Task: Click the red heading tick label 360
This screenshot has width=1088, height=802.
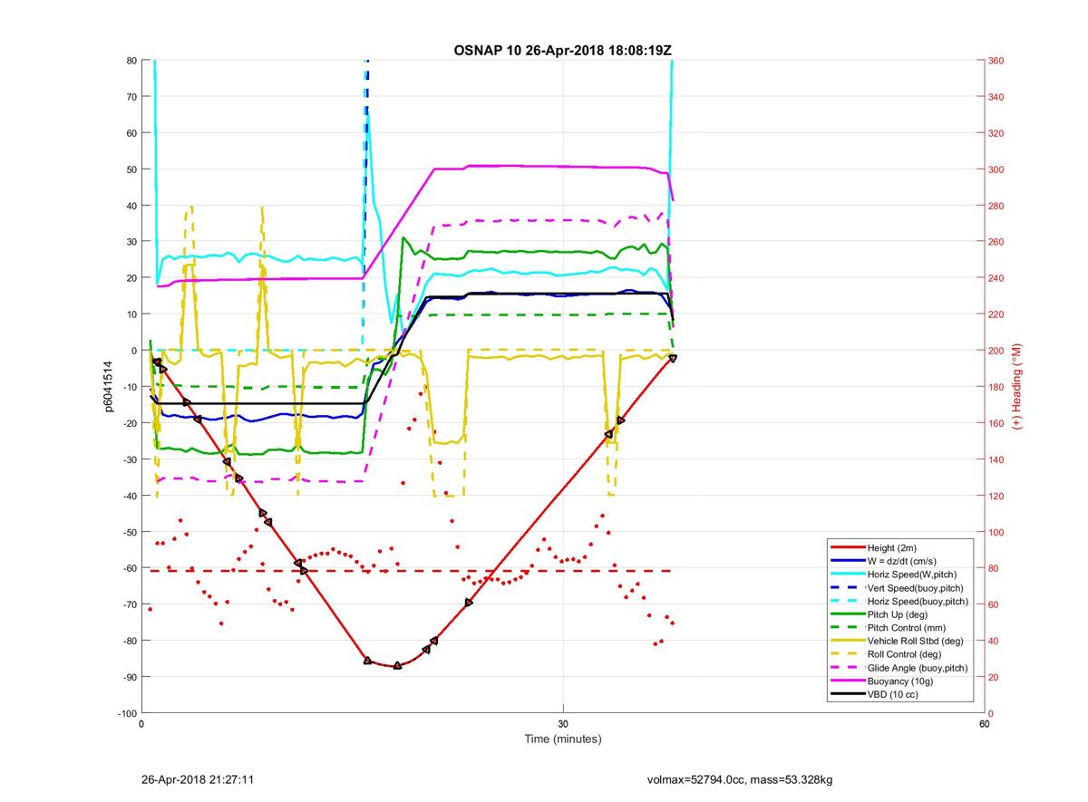Action: click(x=997, y=61)
